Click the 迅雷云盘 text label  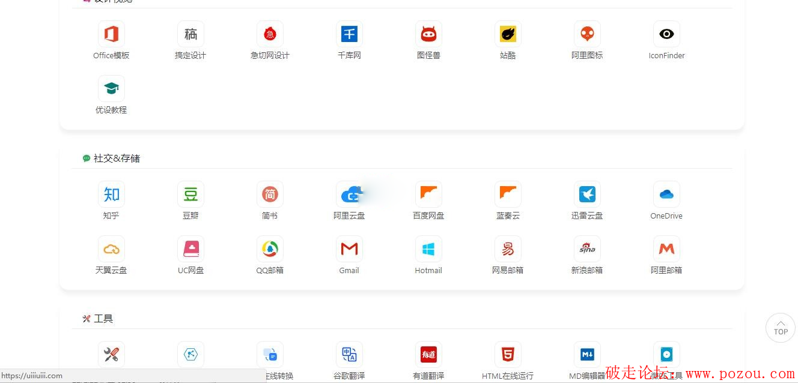click(x=587, y=216)
